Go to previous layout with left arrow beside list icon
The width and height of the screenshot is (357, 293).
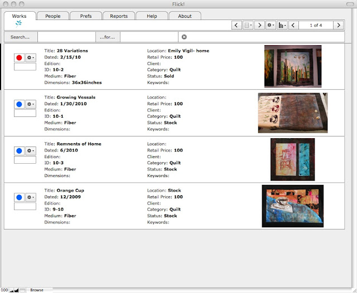tap(237, 25)
